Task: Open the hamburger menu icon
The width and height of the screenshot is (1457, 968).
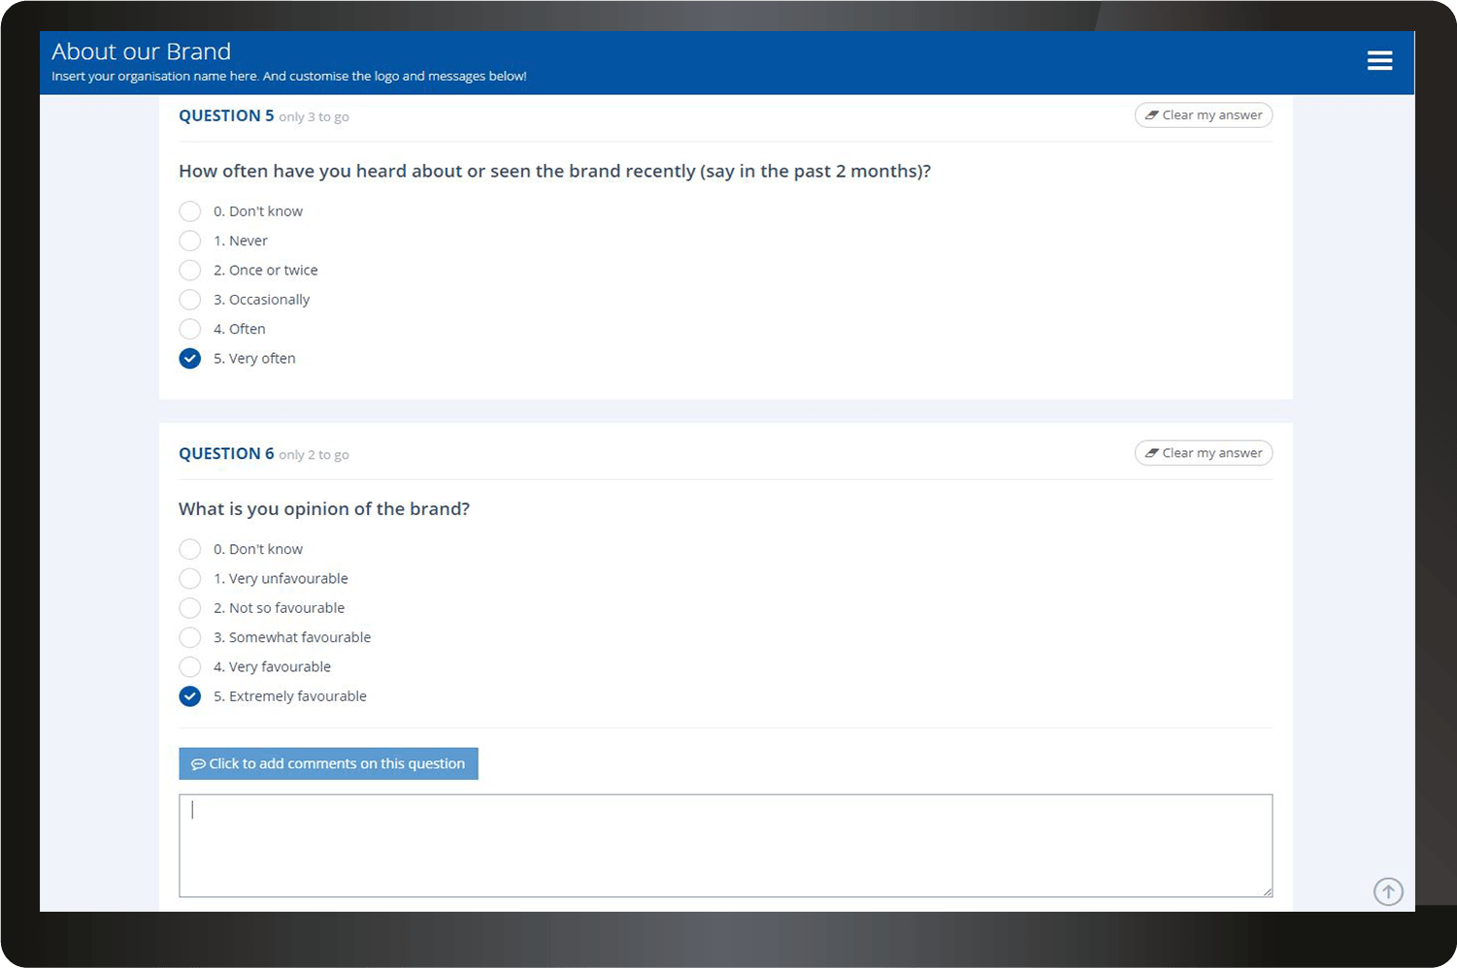Action: click(1379, 61)
